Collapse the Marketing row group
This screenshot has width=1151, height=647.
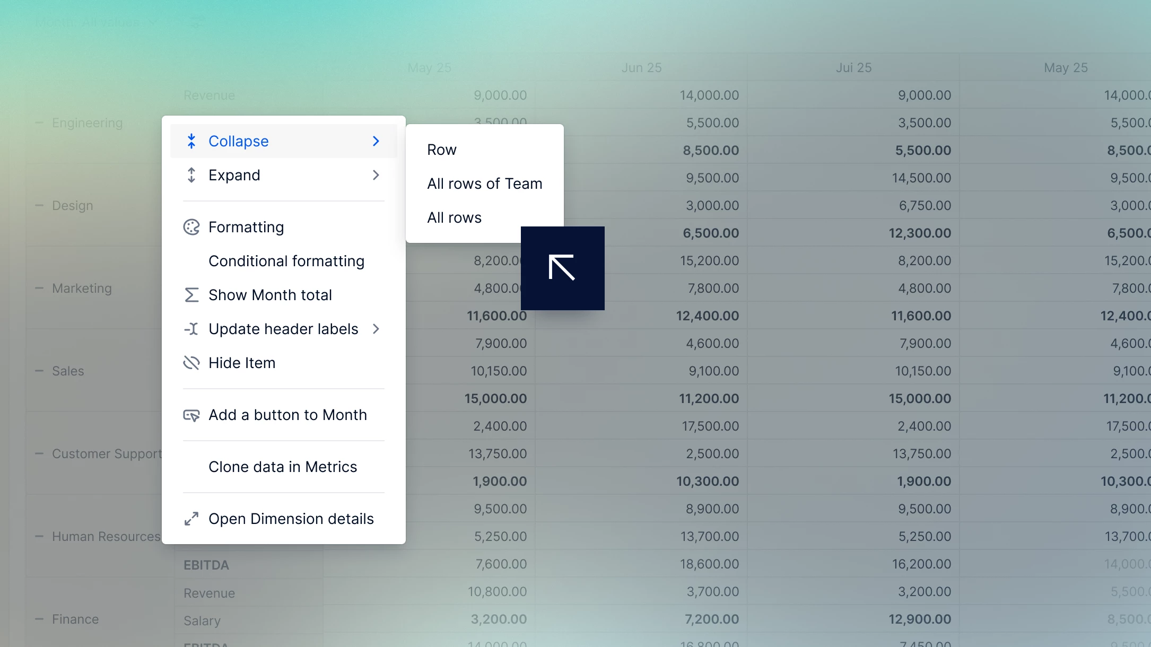click(x=39, y=288)
